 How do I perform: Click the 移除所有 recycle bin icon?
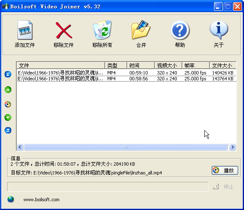point(102,30)
